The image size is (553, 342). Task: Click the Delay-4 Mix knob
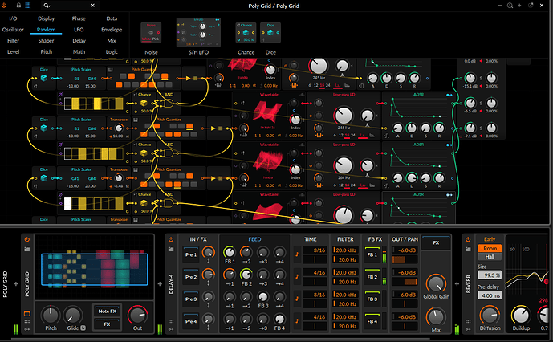click(436, 316)
